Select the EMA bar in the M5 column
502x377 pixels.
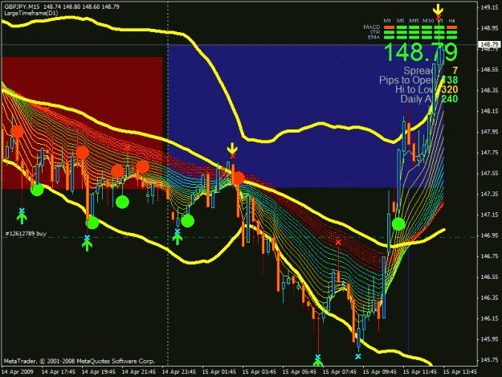401,37
